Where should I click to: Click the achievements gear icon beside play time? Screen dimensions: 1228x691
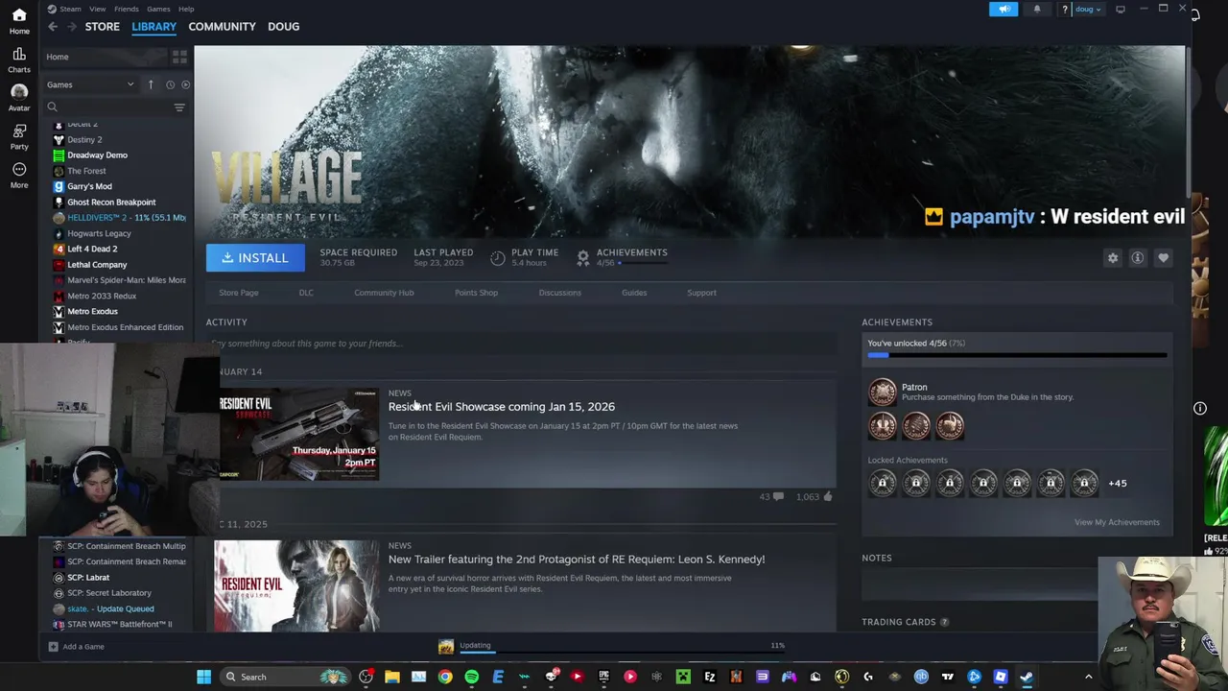click(x=582, y=257)
